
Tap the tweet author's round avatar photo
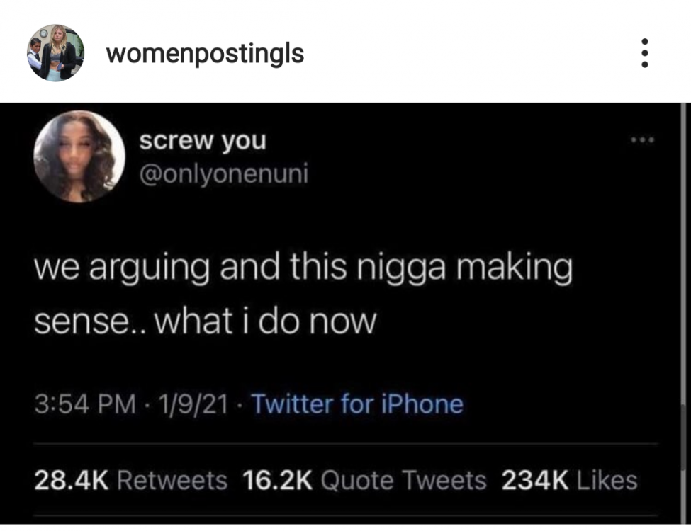79,156
